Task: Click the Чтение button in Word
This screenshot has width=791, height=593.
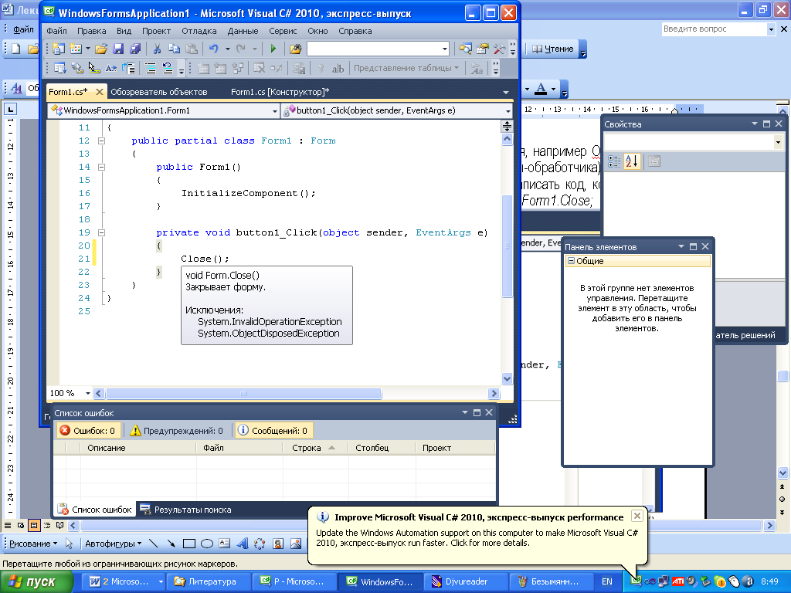Action: click(552, 49)
